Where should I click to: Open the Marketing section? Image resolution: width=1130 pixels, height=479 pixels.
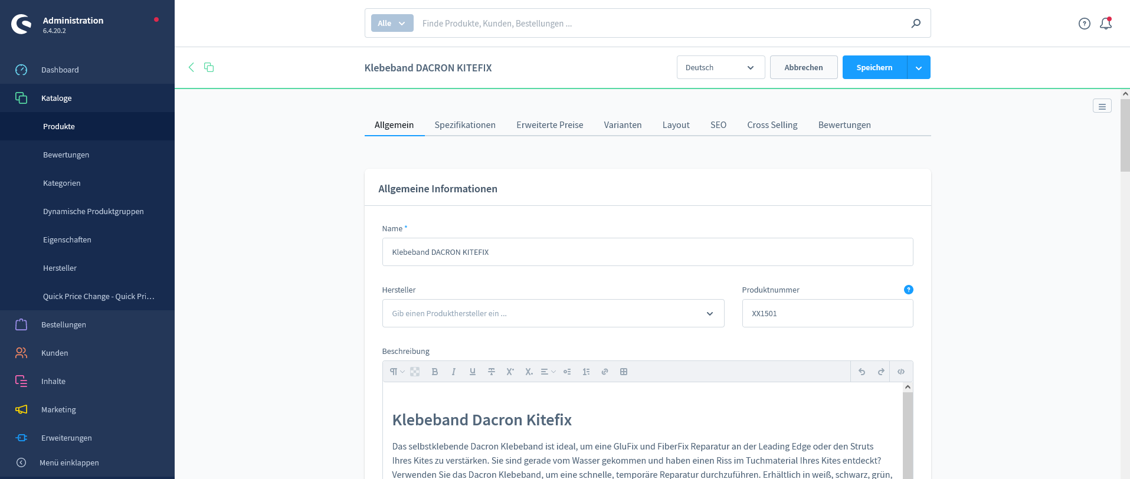pyautogui.click(x=87, y=409)
